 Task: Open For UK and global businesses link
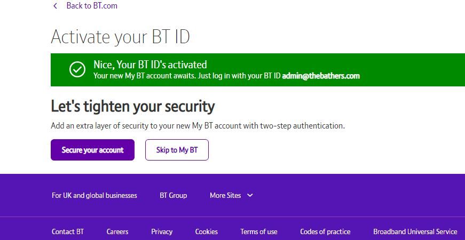click(94, 195)
